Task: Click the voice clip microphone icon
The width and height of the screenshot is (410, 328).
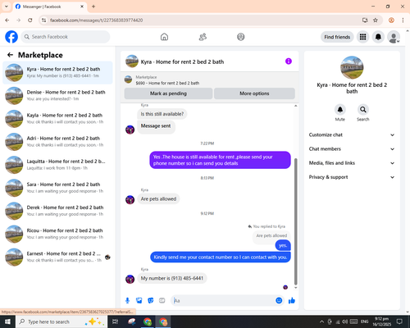Action: [x=127, y=301]
